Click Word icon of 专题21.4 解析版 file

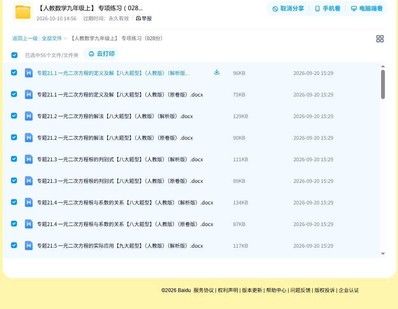29,202
